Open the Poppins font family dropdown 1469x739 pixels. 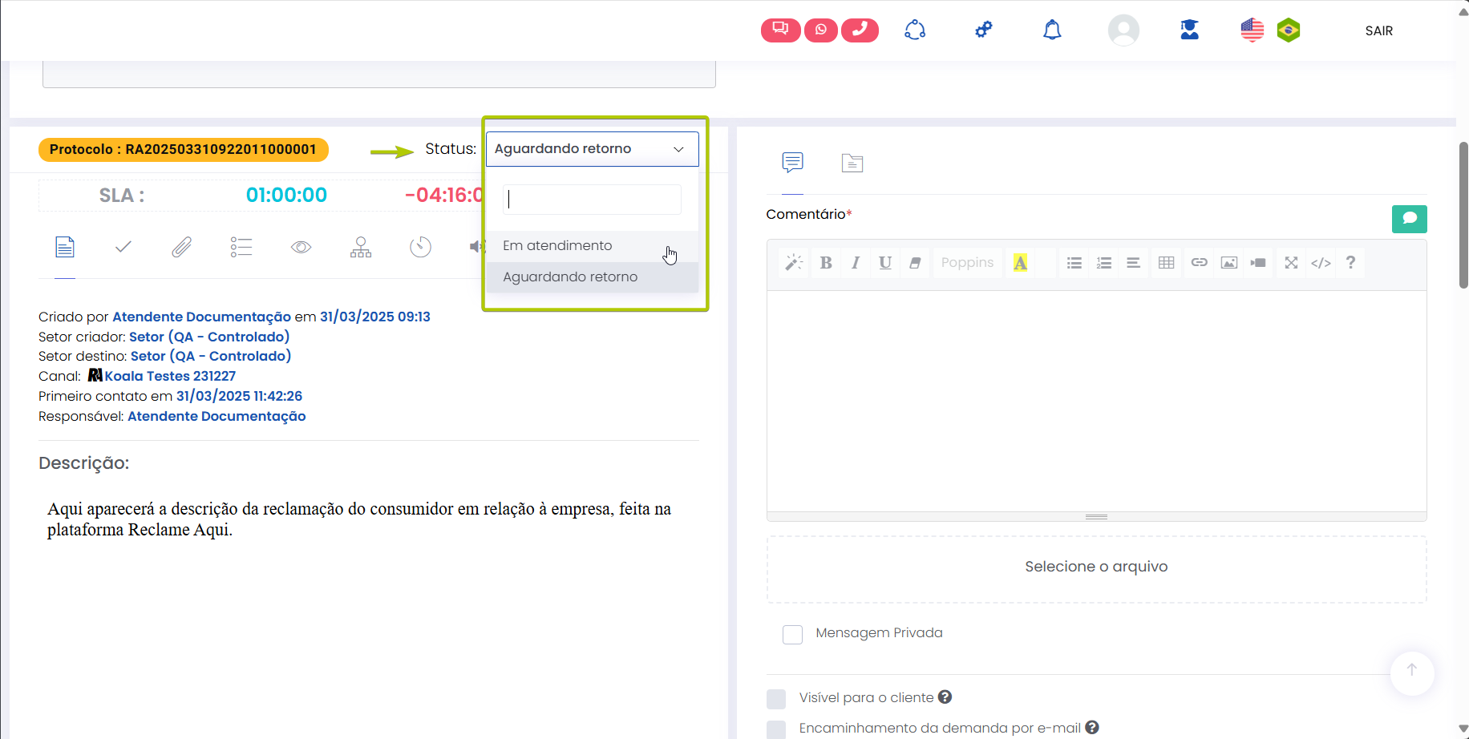(x=967, y=263)
